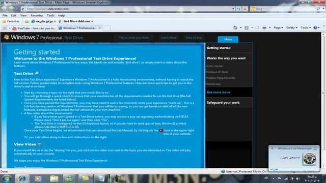The width and height of the screenshot is (326, 183).
Task: Open Windows Live Messenger taskbar icon
Action: [x=69, y=178]
